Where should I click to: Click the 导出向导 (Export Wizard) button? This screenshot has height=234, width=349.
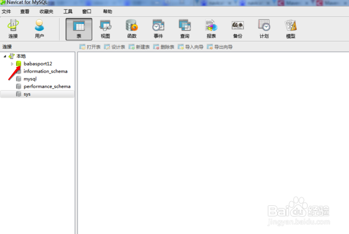coord(220,47)
